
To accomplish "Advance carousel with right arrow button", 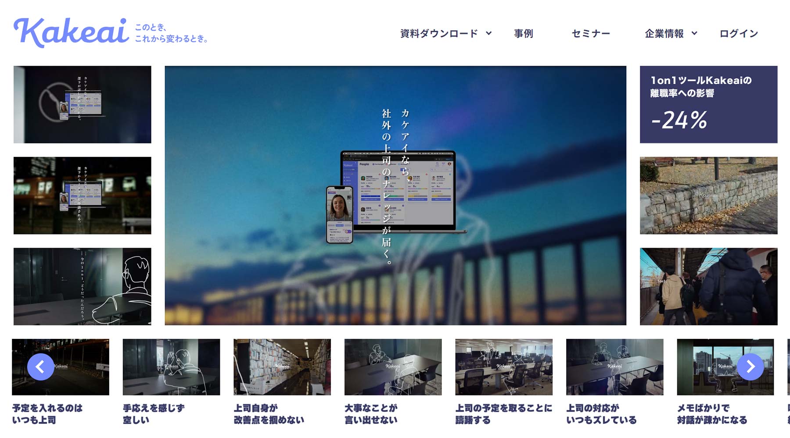I will click(x=750, y=367).
